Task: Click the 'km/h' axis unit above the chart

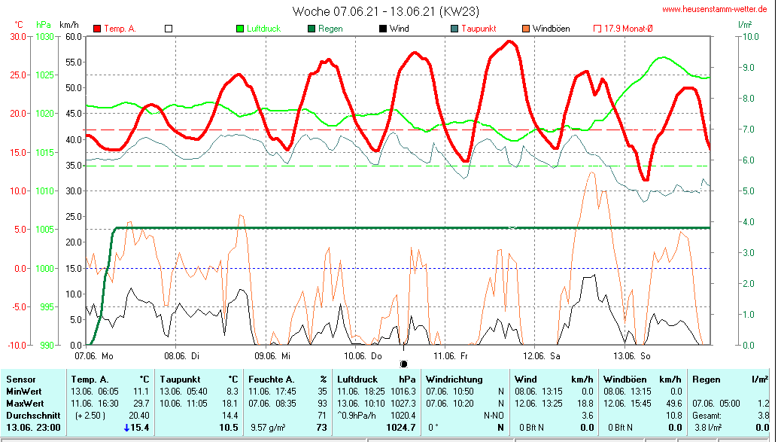Action: click(69, 25)
